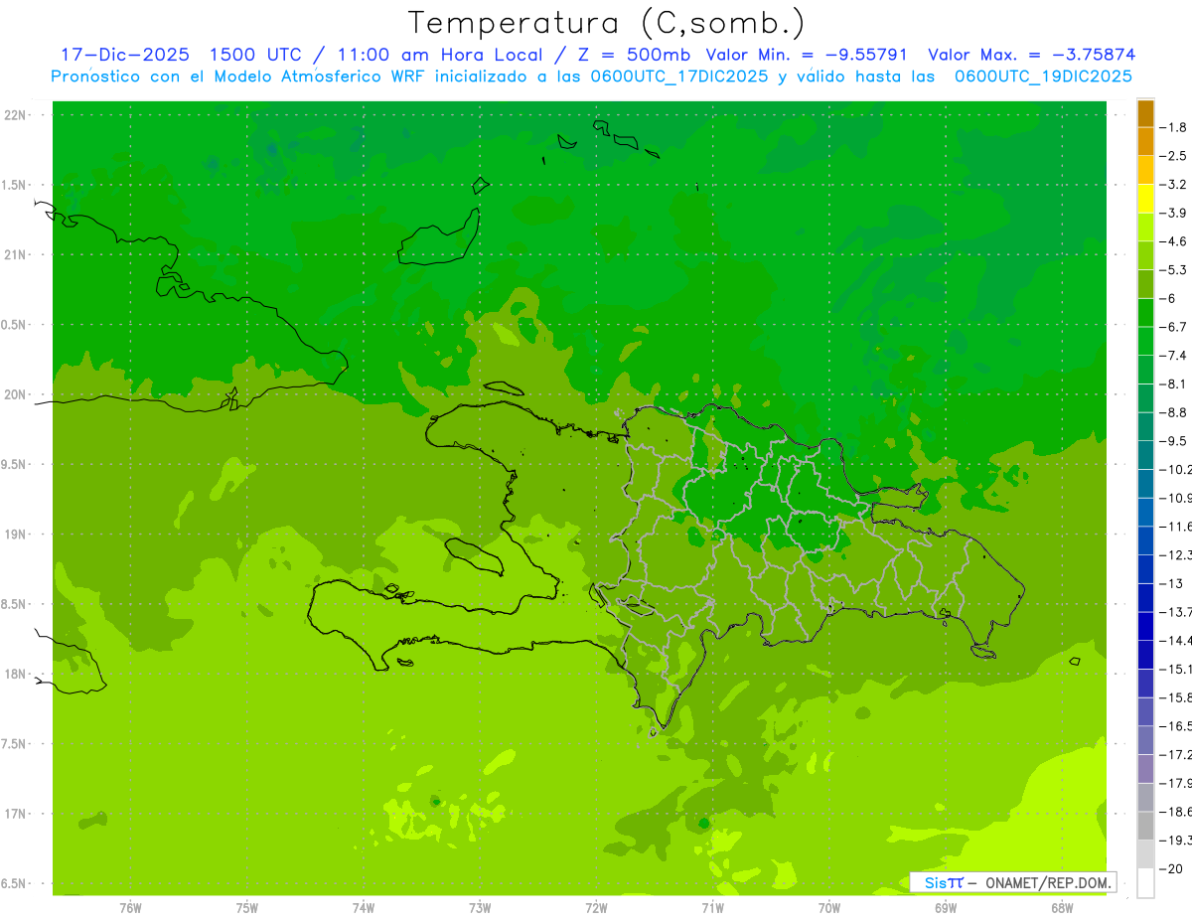Click the 73W longitude label
This screenshot has width=1192, height=921.
coord(480,908)
